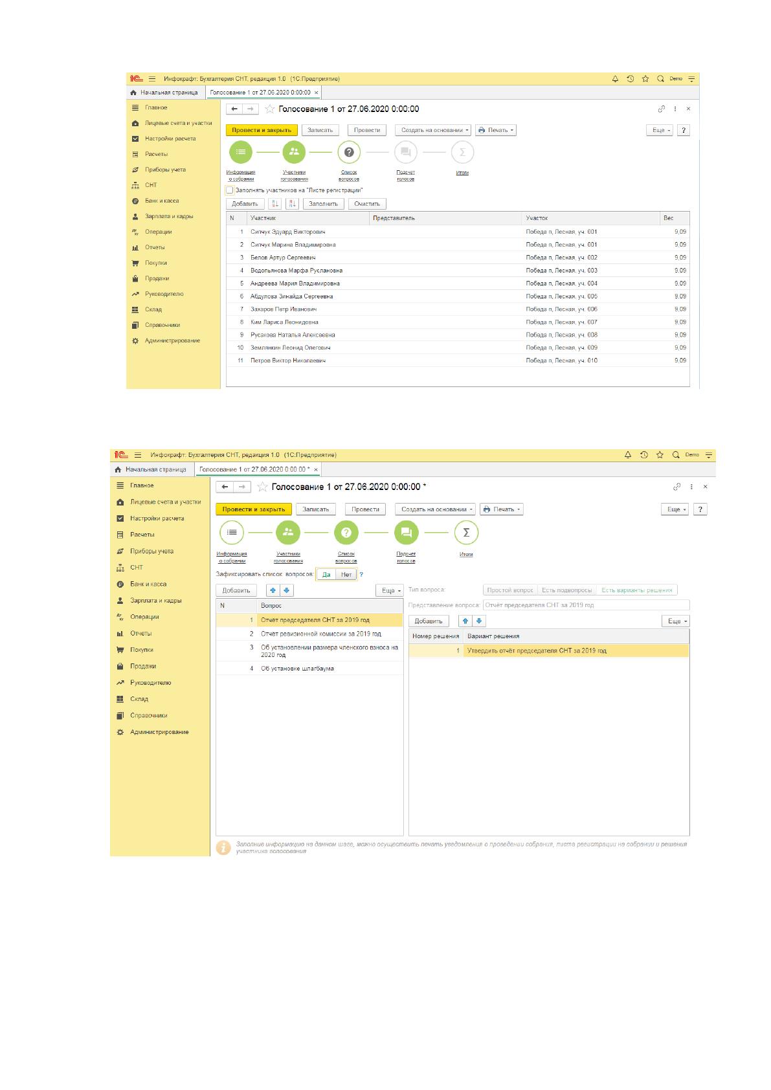The image size is (771, 1090).
Task: Click sort ascending icon in upper screenshot participants toolbar
Action: pos(274,203)
